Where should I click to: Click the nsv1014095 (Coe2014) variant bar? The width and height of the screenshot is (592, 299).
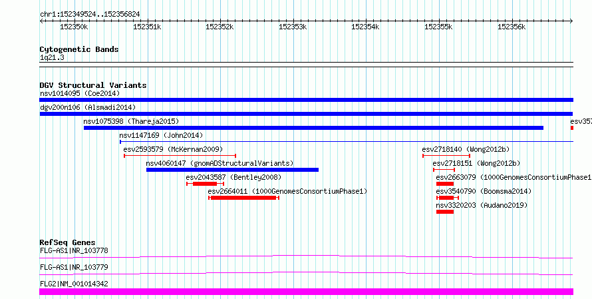pos(306,100)
